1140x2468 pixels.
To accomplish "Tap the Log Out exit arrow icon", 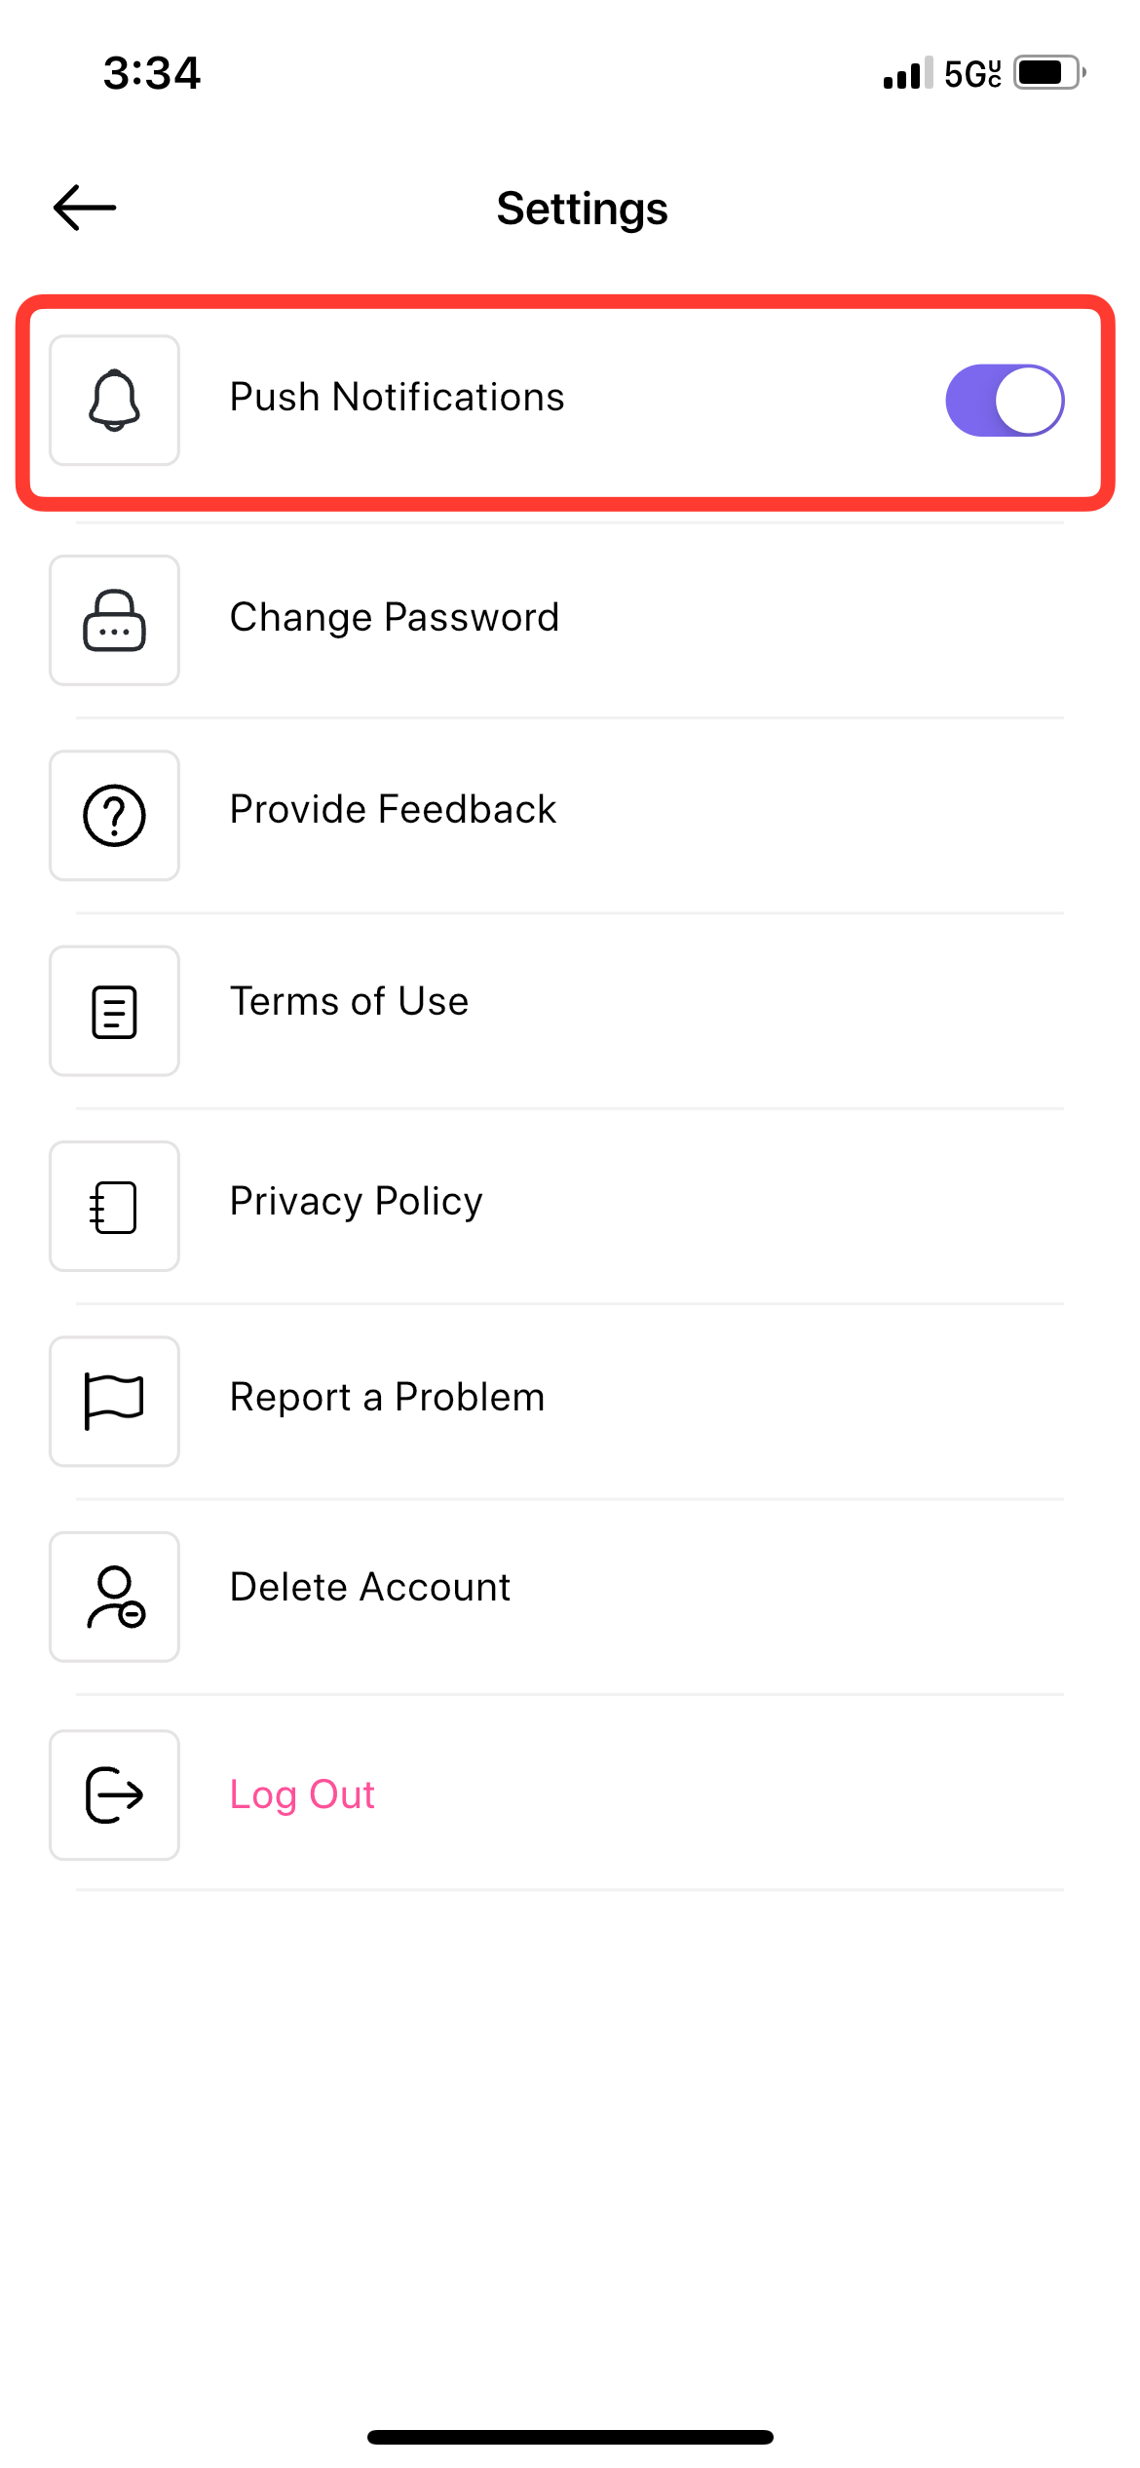I will point(114,1794).
